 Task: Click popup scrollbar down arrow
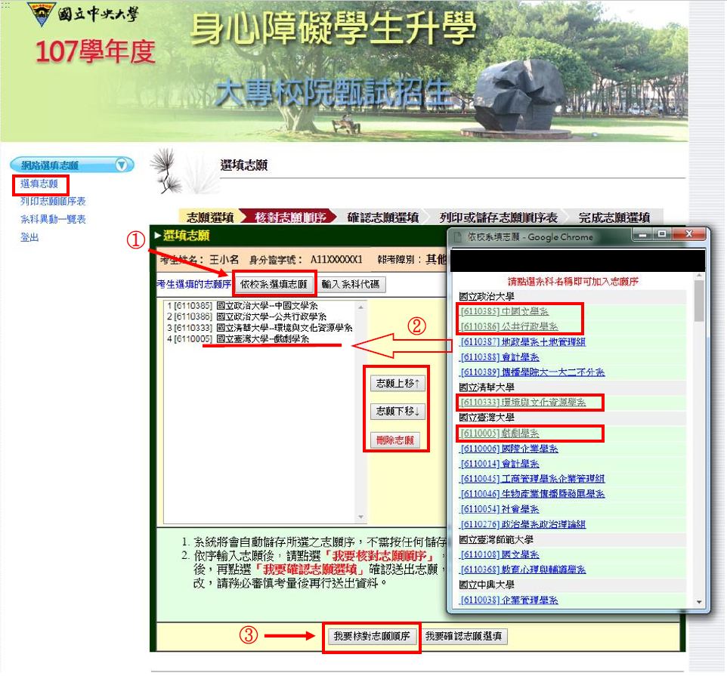point(699,602)
